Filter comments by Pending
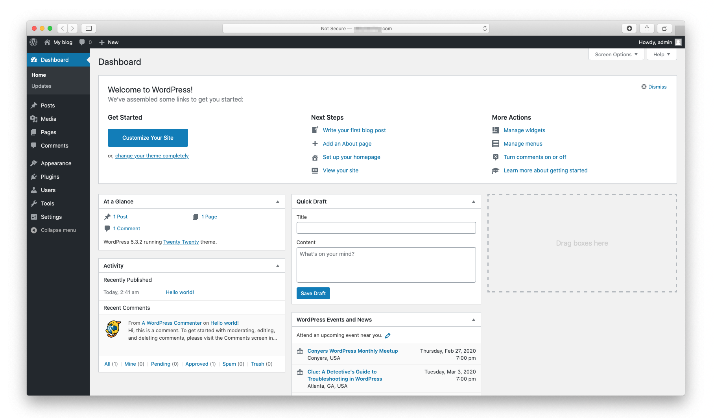 (161, 364)
